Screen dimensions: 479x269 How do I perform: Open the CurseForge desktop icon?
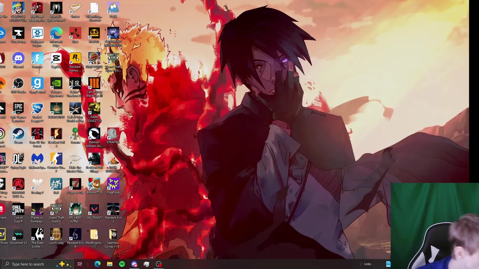point(18,36)
